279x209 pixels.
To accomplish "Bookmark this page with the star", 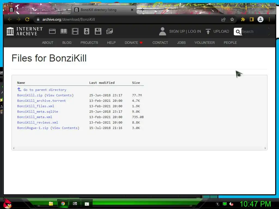I will pos(232,19).
